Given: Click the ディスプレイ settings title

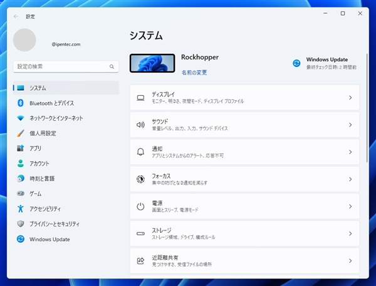Looking at the screenshot, I should [x=164, y=94].
